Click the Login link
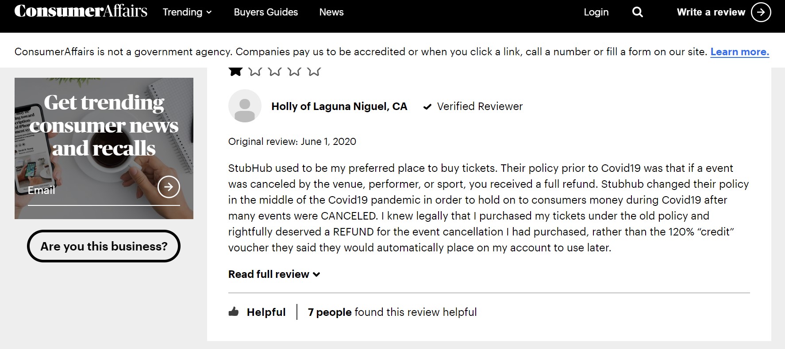The height and width of the screenshot is (349, 785). 596,12
